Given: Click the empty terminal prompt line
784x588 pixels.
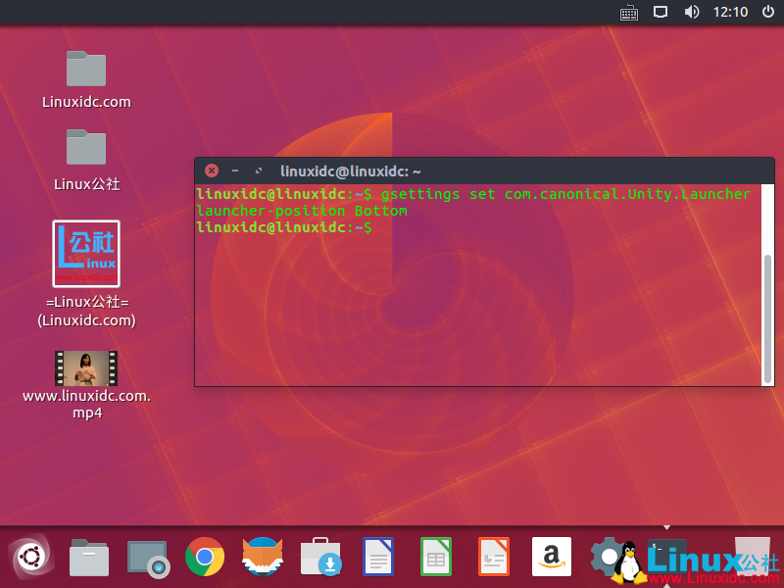Looking at the screenshot, I should (478, 227).
